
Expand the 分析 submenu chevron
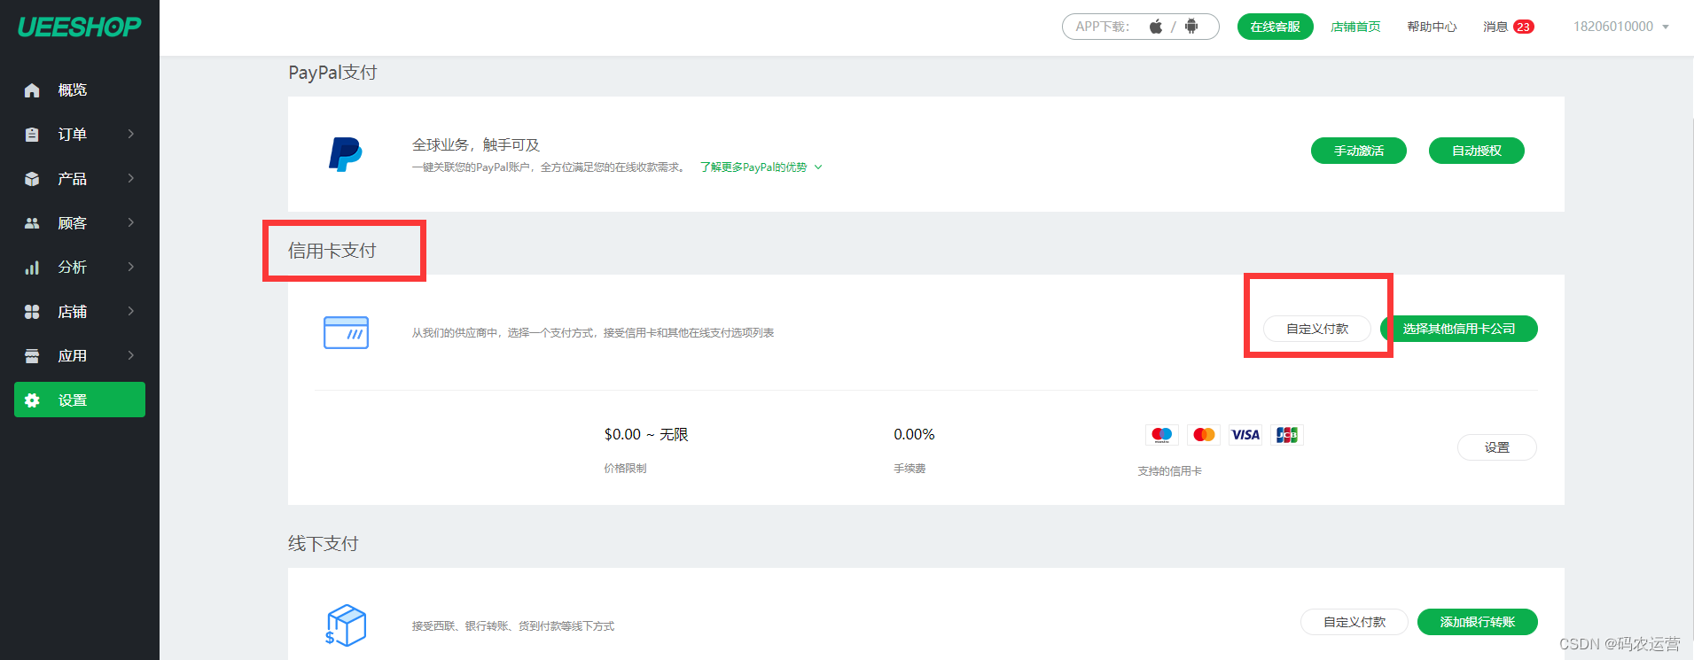click(131, 267)
